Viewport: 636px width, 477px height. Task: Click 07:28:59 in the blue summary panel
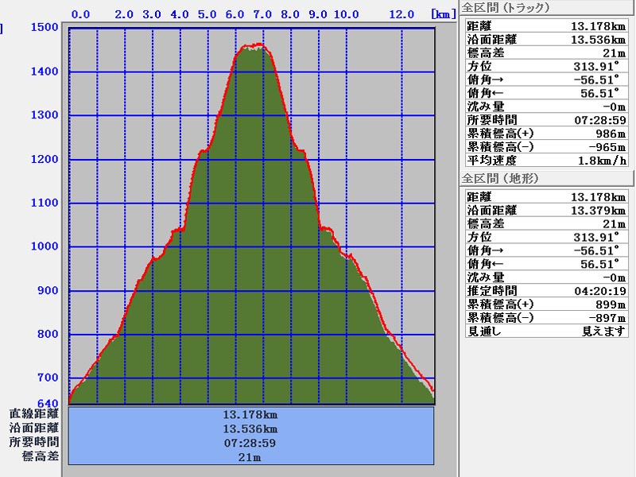pos(251,443)
